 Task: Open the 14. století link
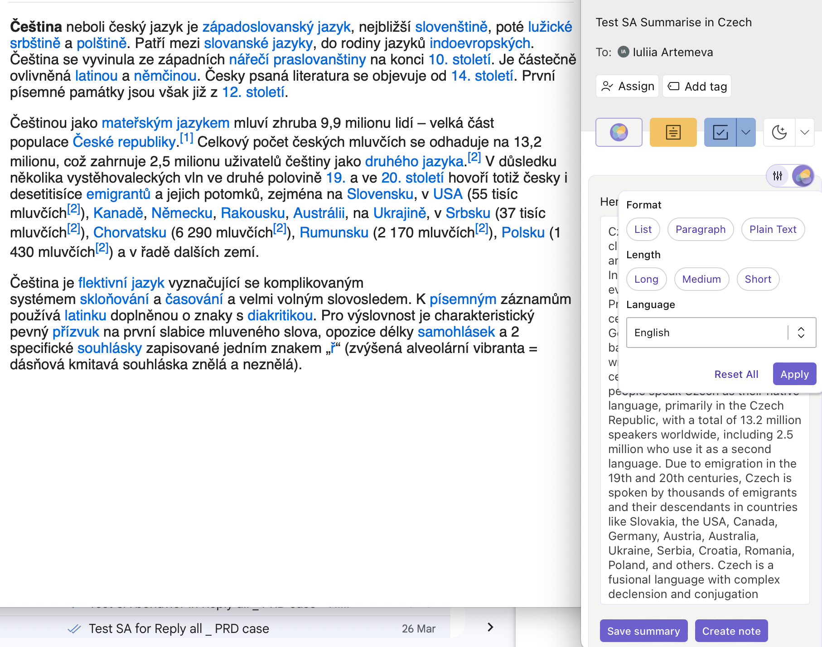tap(482, 76)
